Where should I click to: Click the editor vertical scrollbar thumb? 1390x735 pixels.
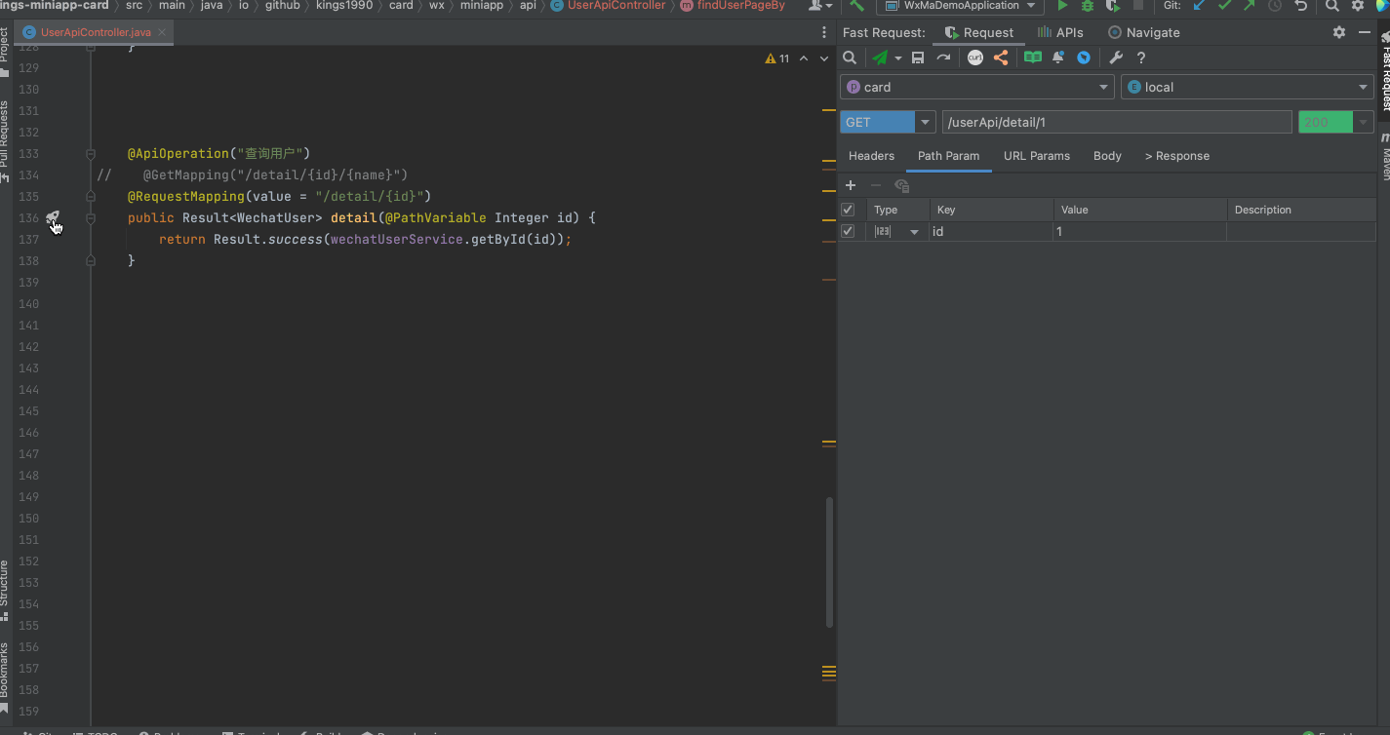[x=830, y=562]
